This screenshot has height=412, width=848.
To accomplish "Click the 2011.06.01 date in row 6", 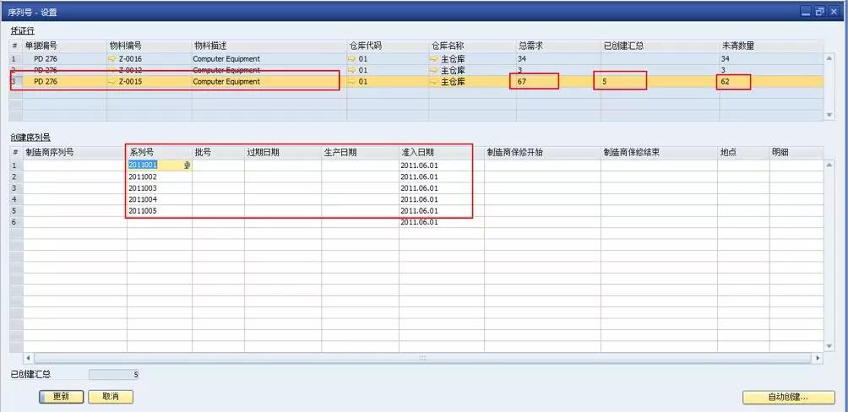I will (419, 221).
